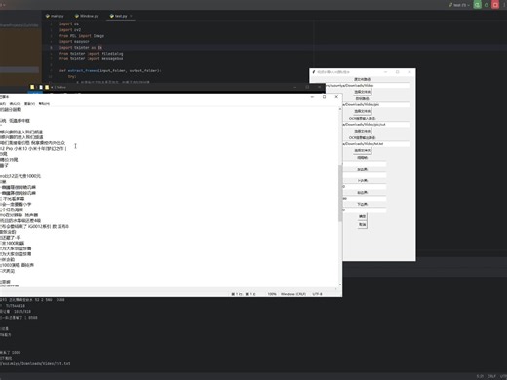Screen dimensions: 507x380
Task: Click the red stop icon in PyCharm toolbar
Action: pos(495,5)
